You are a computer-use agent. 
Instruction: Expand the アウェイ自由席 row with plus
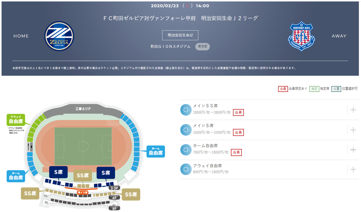[353, 169]
